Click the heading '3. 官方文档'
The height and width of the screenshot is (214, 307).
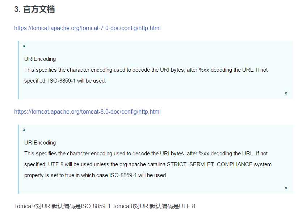pos(34,9)
